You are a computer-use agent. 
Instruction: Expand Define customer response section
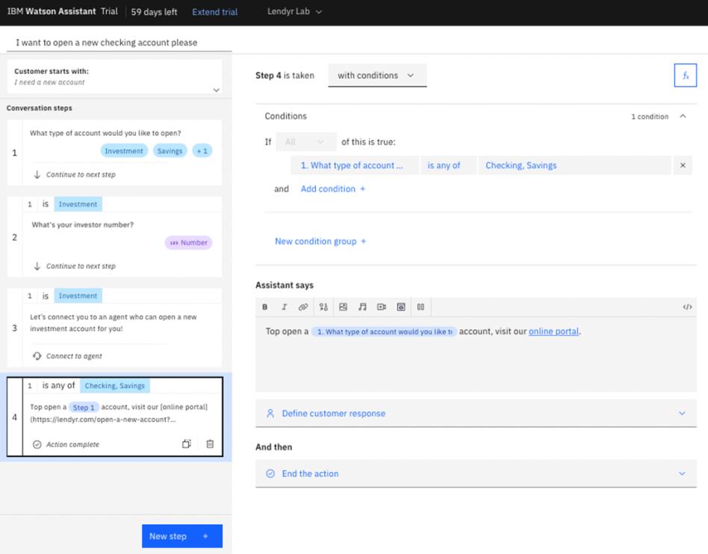(476, 413)
